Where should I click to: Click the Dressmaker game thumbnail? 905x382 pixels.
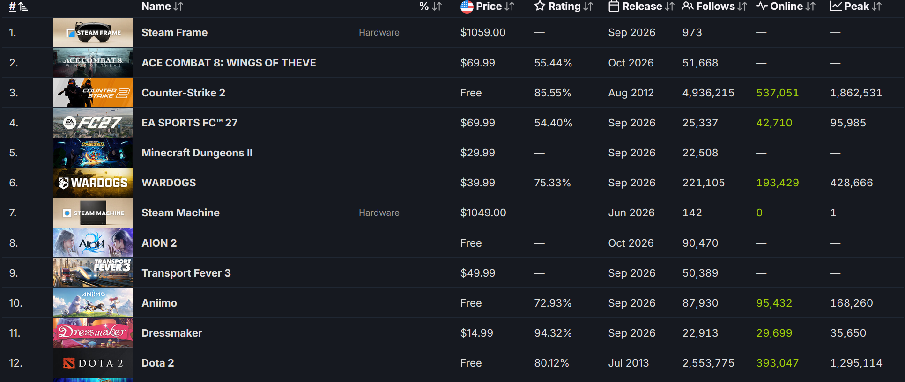93,333
